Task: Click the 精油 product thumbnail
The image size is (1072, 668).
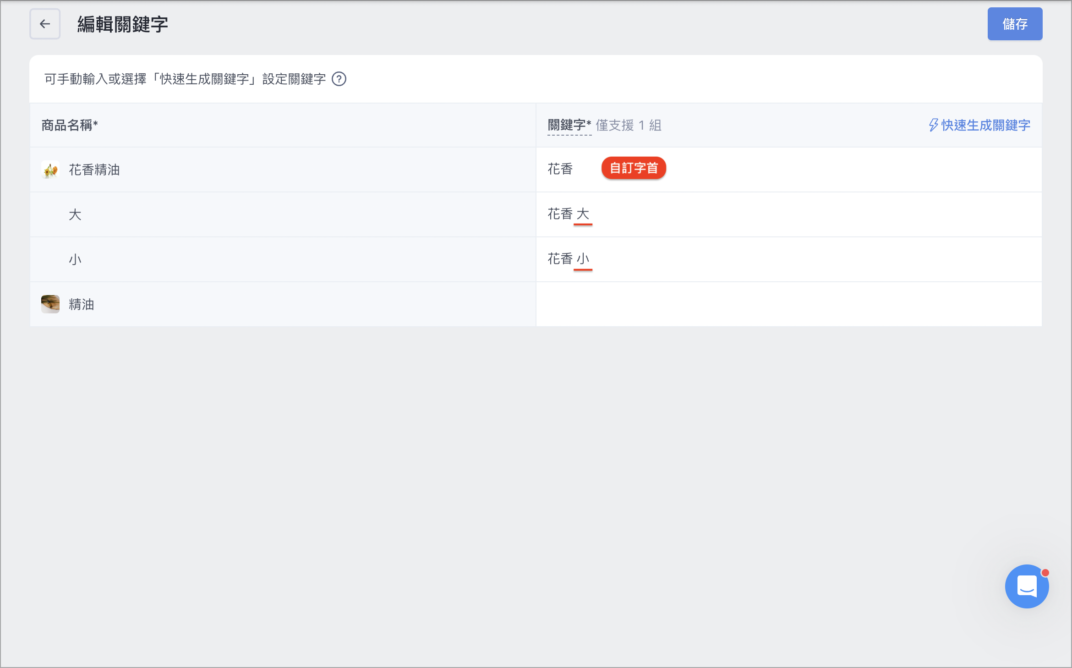Action: [50, 304]
